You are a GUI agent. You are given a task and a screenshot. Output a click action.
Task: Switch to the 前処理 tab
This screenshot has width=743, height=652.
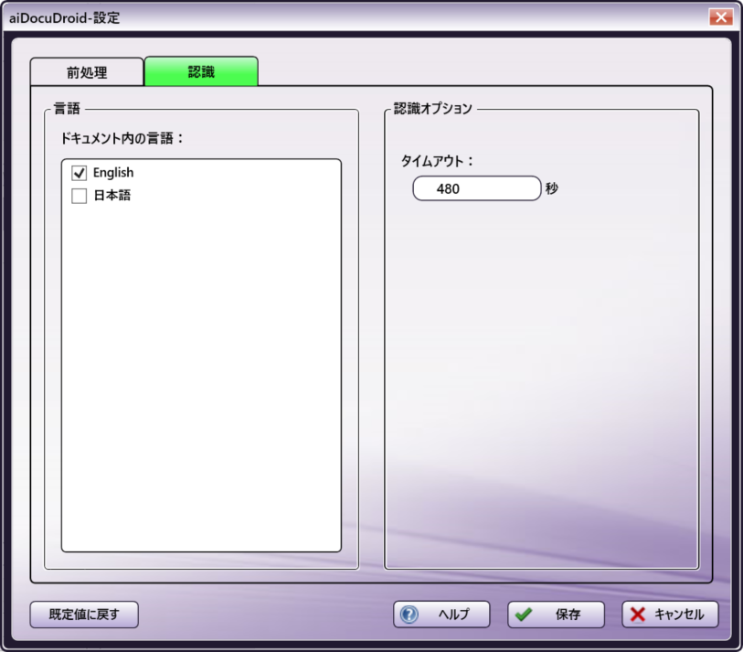coord(87,72)
